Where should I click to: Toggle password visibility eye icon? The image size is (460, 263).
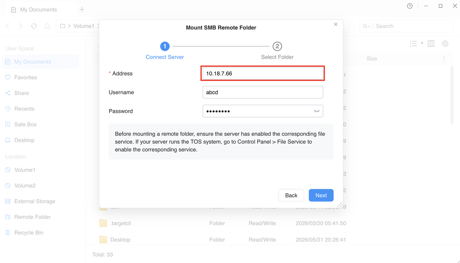pyautogui.click(x=317, y=111)
